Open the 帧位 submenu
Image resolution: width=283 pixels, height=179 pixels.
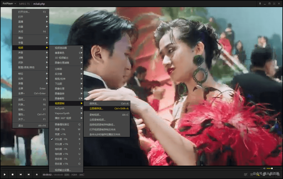point(30,74)
